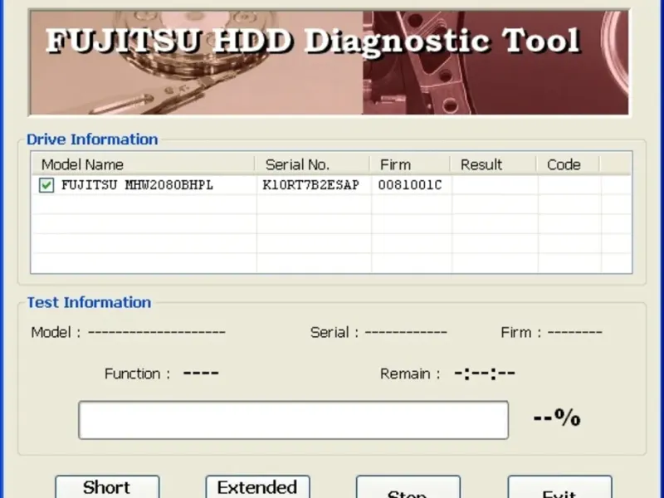Start the Extended test
The width and height of the screenshot is (664, 498).
(257, 487)
